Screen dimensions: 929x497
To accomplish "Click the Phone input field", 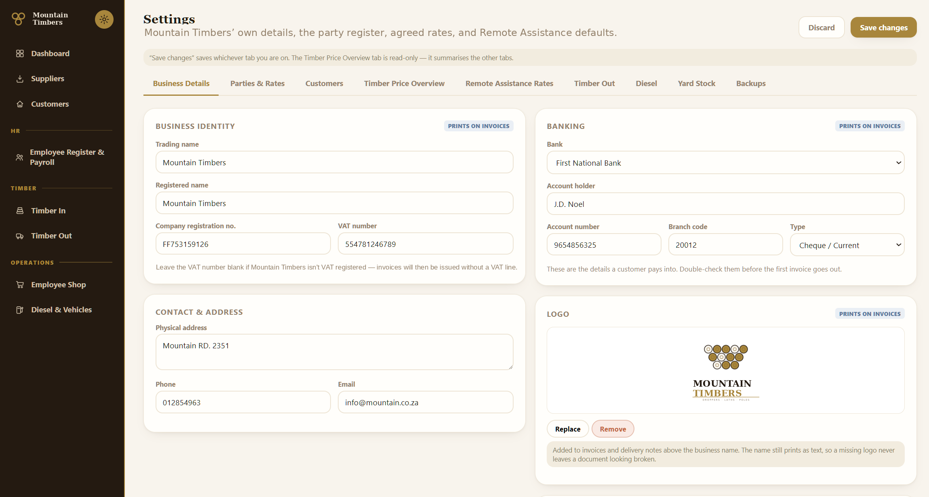I will point(243,402).
